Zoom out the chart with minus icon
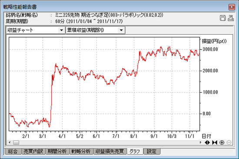The width and height of the screenshot is (239, 159). [229, 143]
